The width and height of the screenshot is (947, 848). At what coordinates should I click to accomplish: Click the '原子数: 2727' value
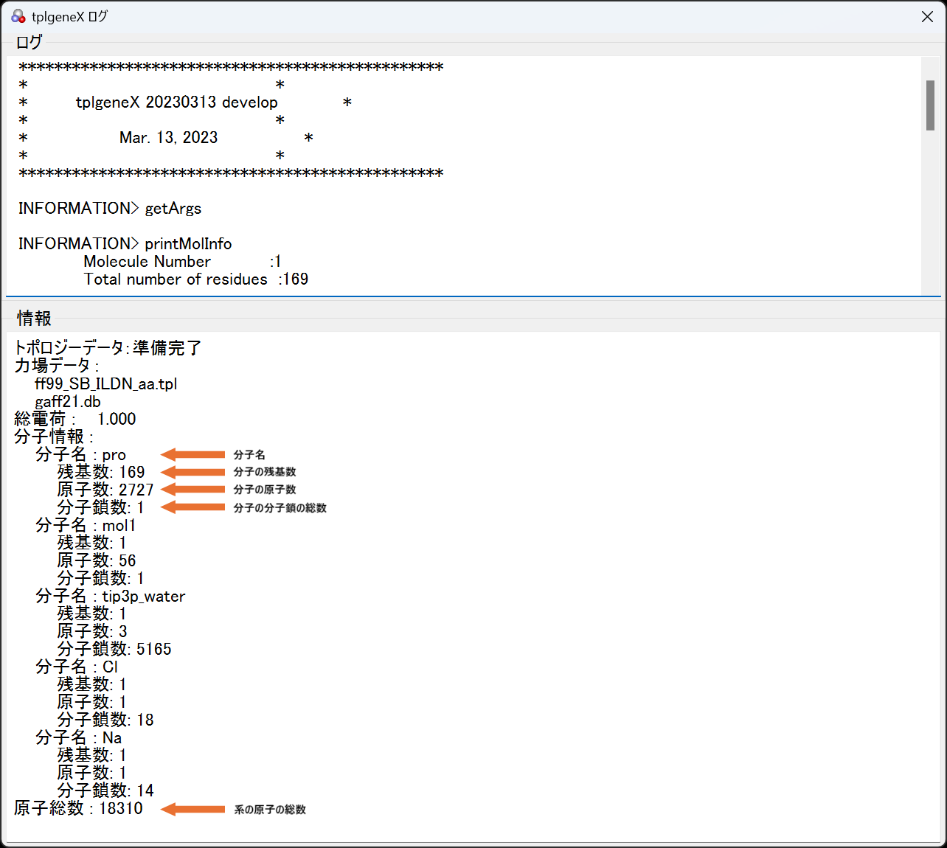(105, 490)
